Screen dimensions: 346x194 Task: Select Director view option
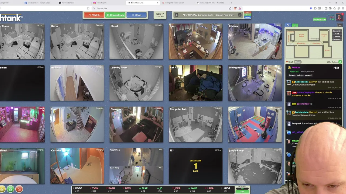[337, 37]
